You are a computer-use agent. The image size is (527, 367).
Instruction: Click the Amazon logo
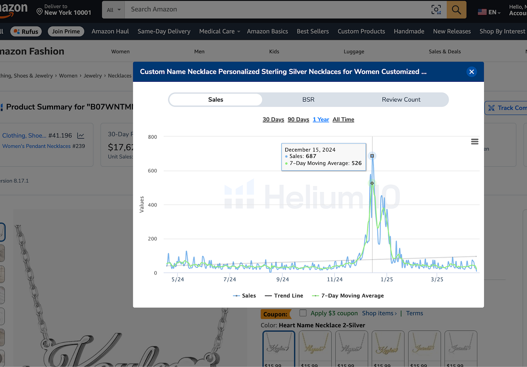pos(14,10)
